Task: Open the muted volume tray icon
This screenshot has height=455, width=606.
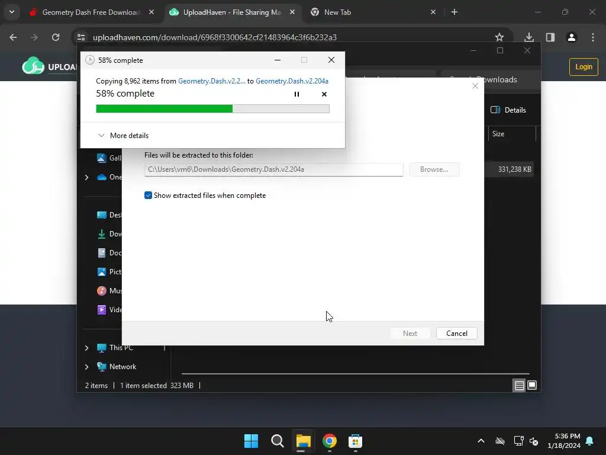Action: [x=534, y=441]
